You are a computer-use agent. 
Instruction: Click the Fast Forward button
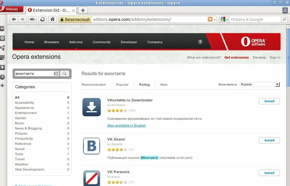tap(32, 19)
